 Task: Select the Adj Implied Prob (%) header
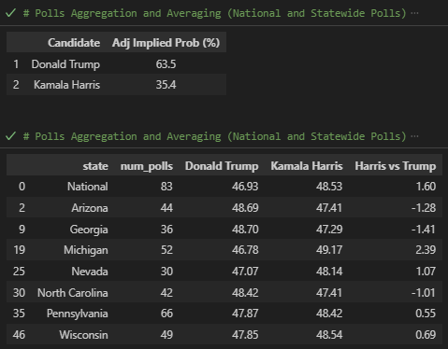pos(166,43)
